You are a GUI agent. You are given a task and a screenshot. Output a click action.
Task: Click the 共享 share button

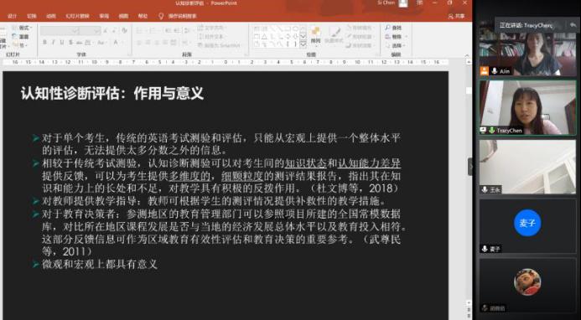pos(456,16)
